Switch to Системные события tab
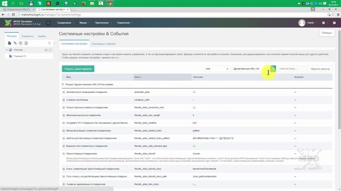Viewport: 341px width, 191px height. (104, 44)
